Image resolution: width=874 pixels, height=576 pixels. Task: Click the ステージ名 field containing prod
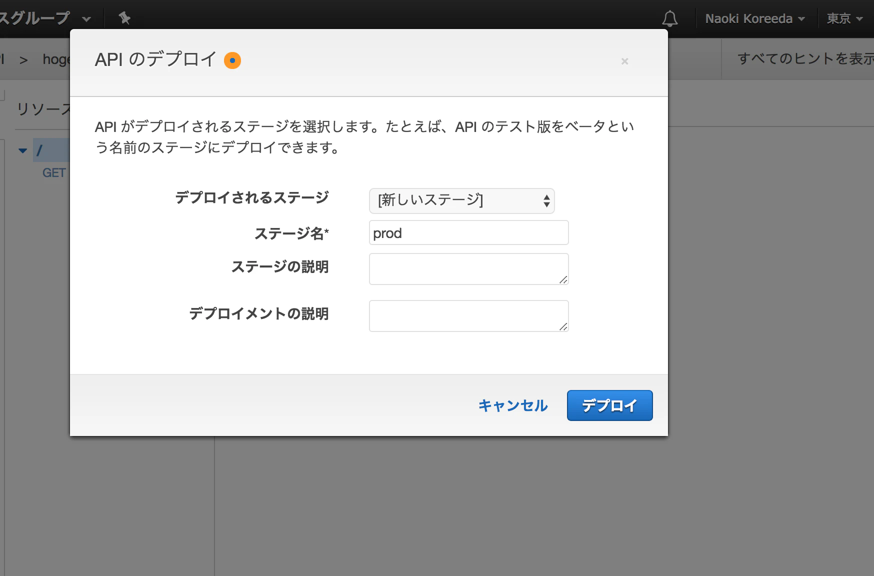tap(468, 232)
